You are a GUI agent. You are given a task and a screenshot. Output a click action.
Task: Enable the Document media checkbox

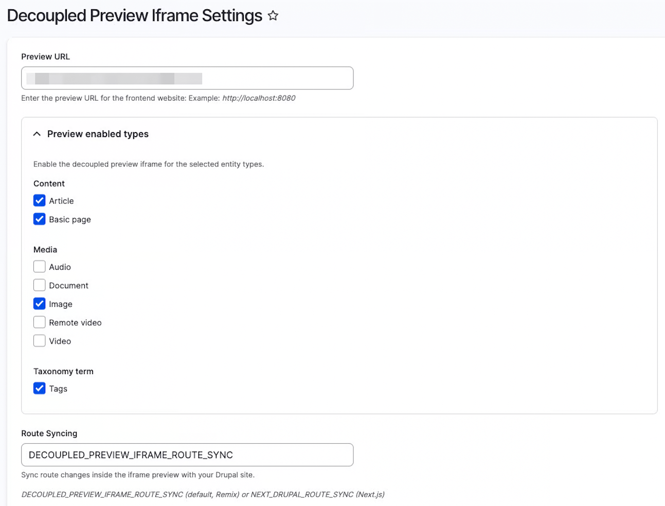click(x=40, y=285)
